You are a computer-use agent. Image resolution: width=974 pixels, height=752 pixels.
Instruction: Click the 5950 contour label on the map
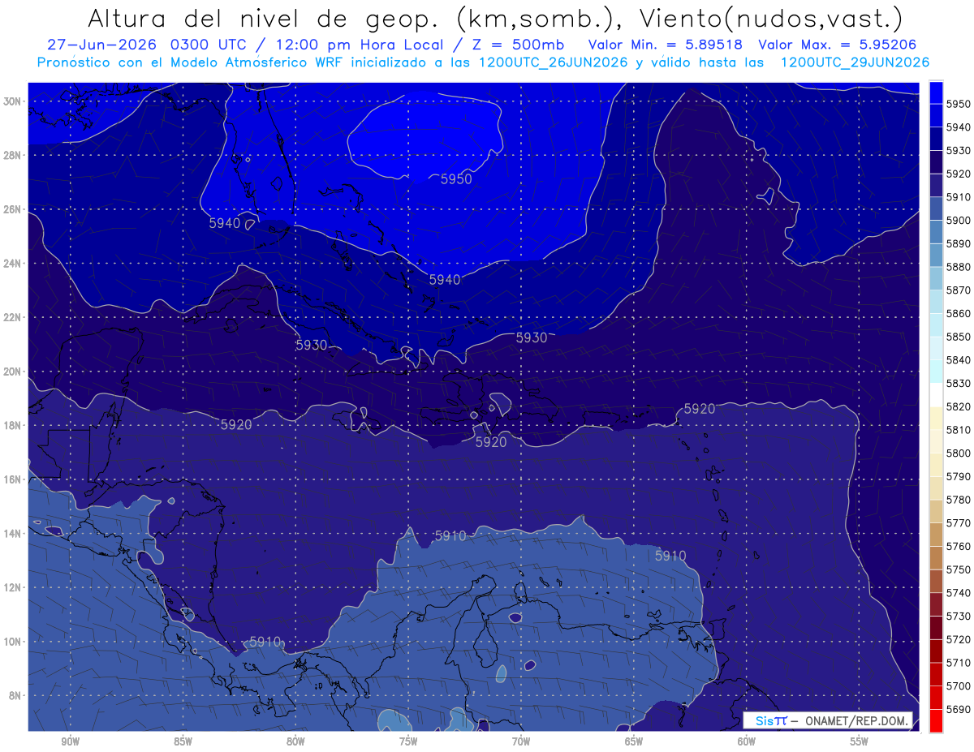click(x=456, y=179)
